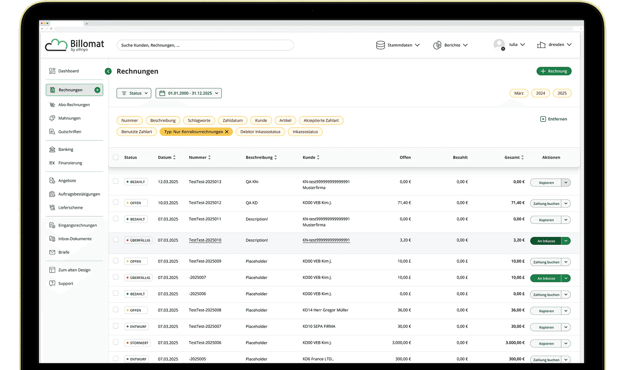This screenshot has width=626, height=370.
Task: Select the checkbox for invoice TestTest-2025010
Action: (115, 239)
